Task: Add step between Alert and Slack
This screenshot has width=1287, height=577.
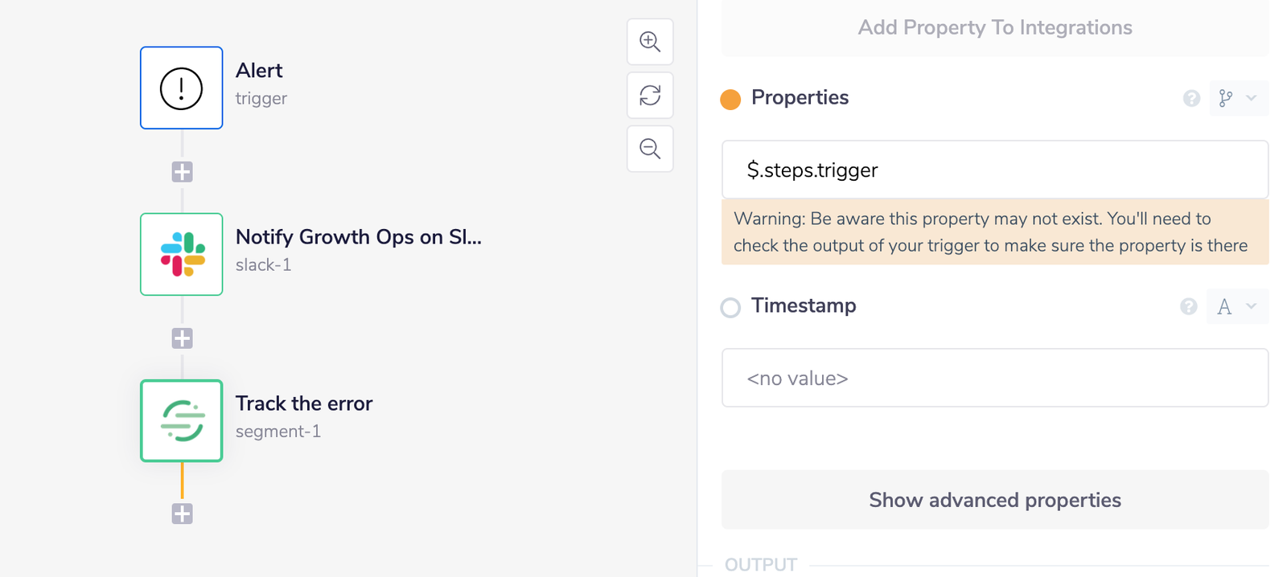Action: point(182,172)
